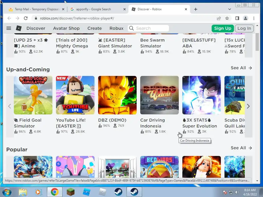Image resolution: width=263 pixels, height=197 pixels.
Task: Open DBZ (DEMO) game thumbnail
Action: (117, 95)
